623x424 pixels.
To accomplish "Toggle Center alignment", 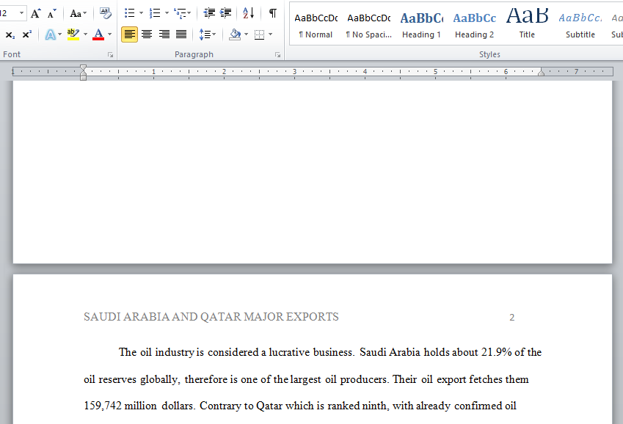I will [x=147, y=34].
